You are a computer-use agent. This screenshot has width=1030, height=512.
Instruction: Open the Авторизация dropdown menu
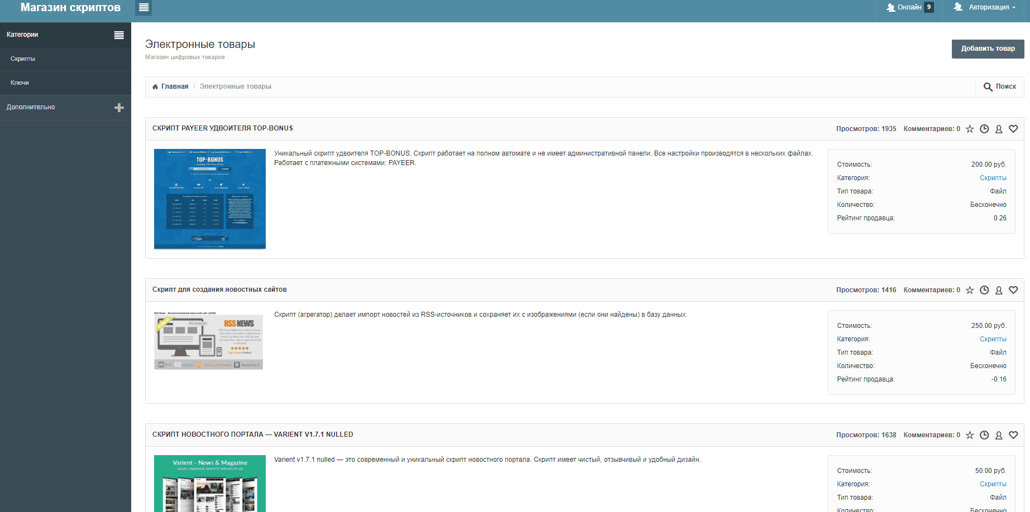(x=985, y=7)
